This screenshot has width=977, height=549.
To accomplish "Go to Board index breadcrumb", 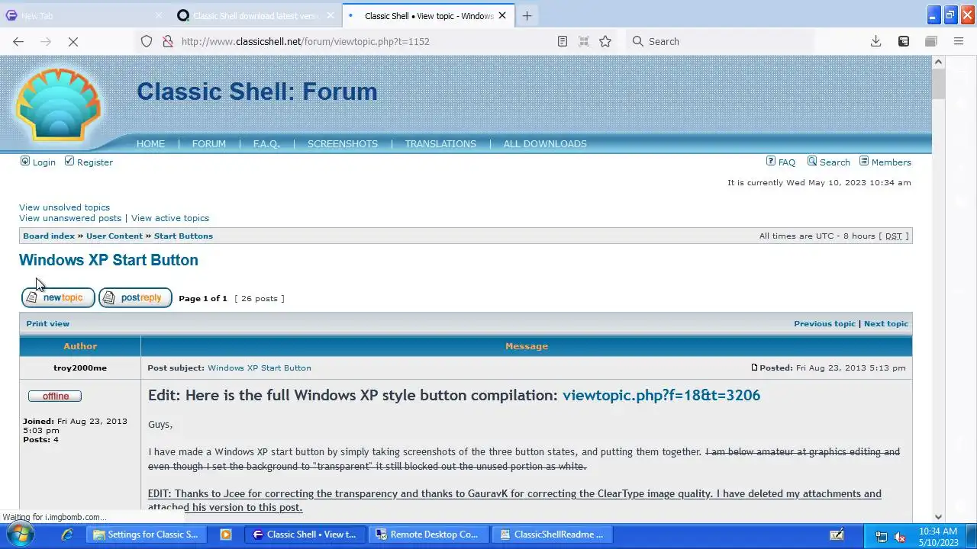I will tap(49, 236).
